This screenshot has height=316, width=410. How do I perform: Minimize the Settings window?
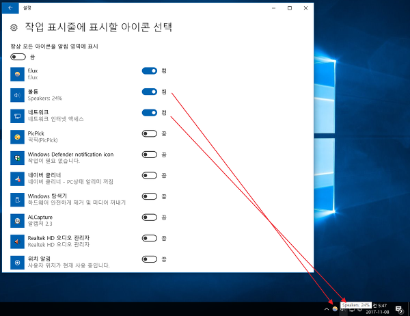(x=274, y=8)
